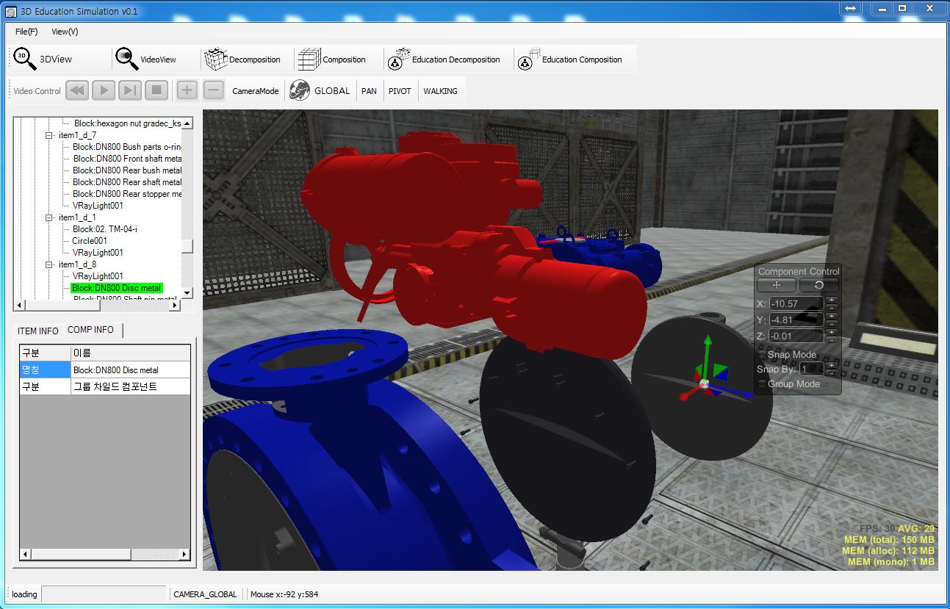Open the VideoView mode
The height and width of the screenshot is (609, 950).
tap(146, 60)
